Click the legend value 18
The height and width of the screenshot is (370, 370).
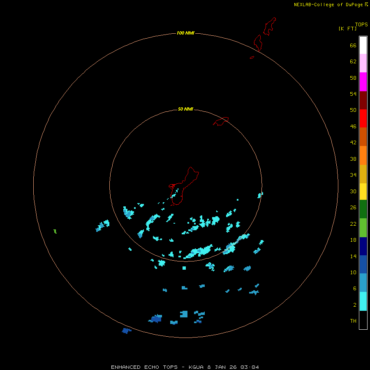353,240
